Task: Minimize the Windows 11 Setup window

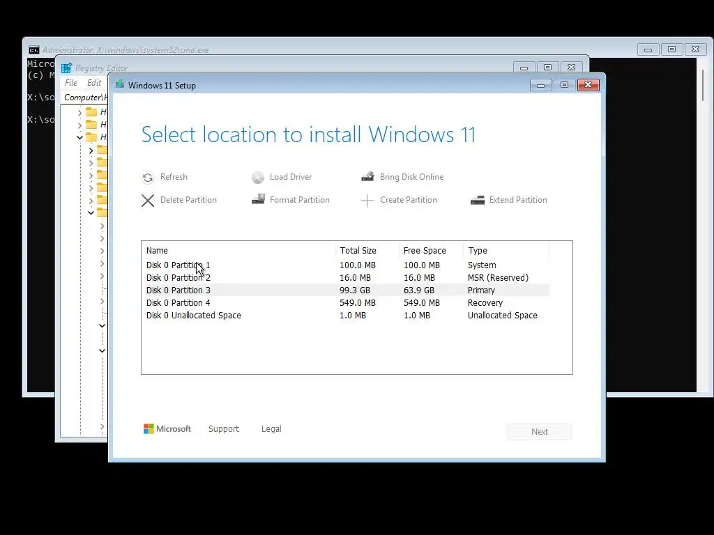Action: 540,85
